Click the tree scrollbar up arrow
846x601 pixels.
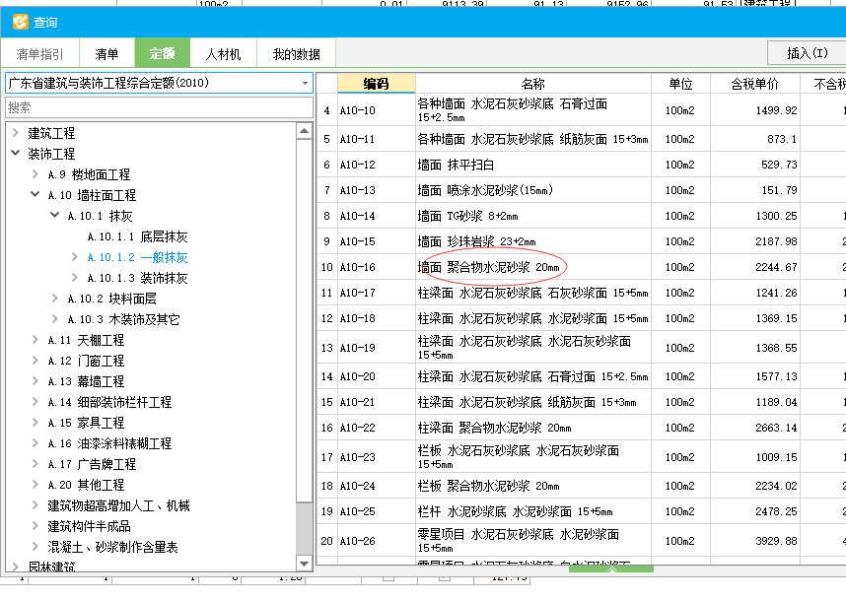click(305, 131)
